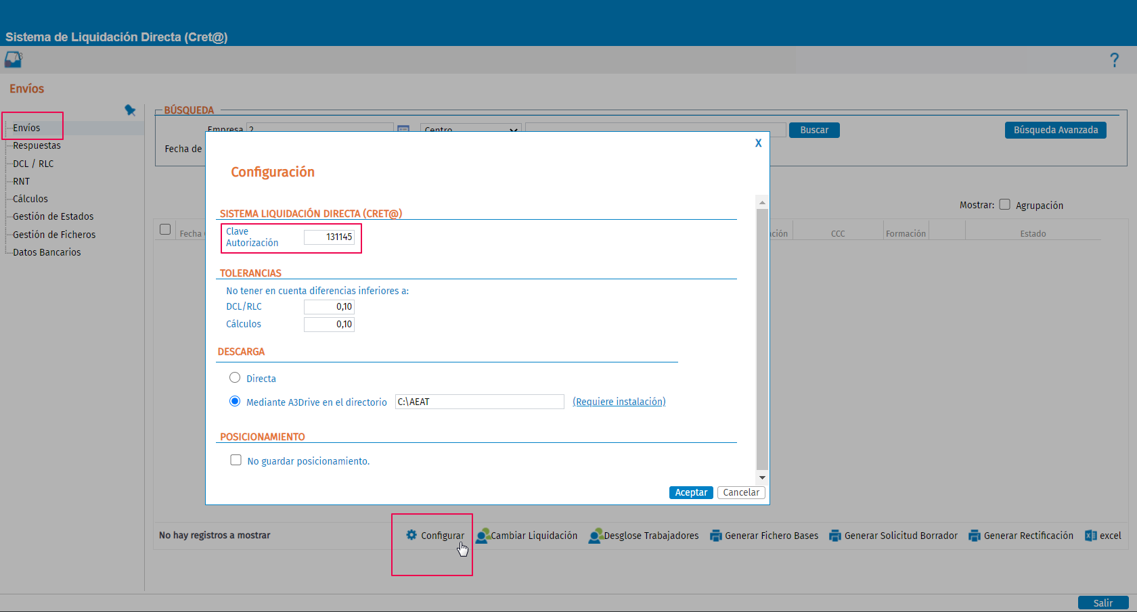Viewport: 1137px width, 612px height.
Task: Open Gestión de Estados in the sidebar
Action: (53, 216)
